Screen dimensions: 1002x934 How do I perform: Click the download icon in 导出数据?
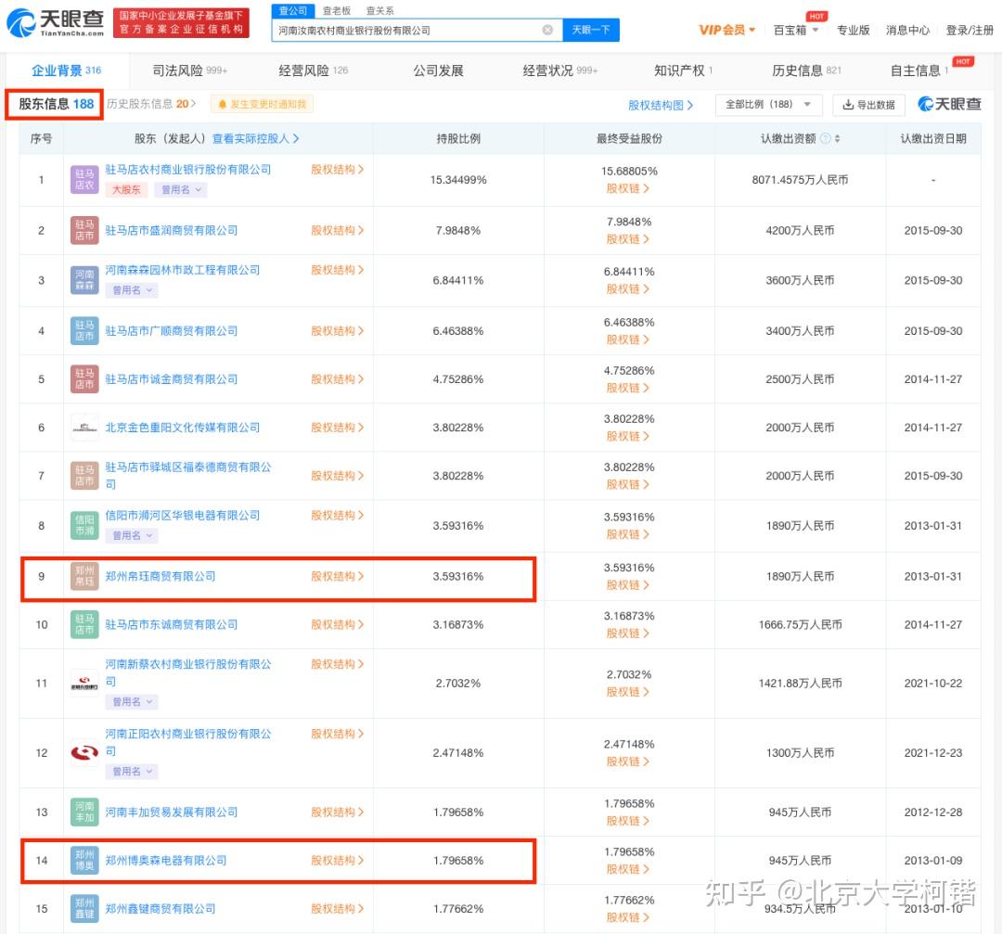(x=848, y=105)
